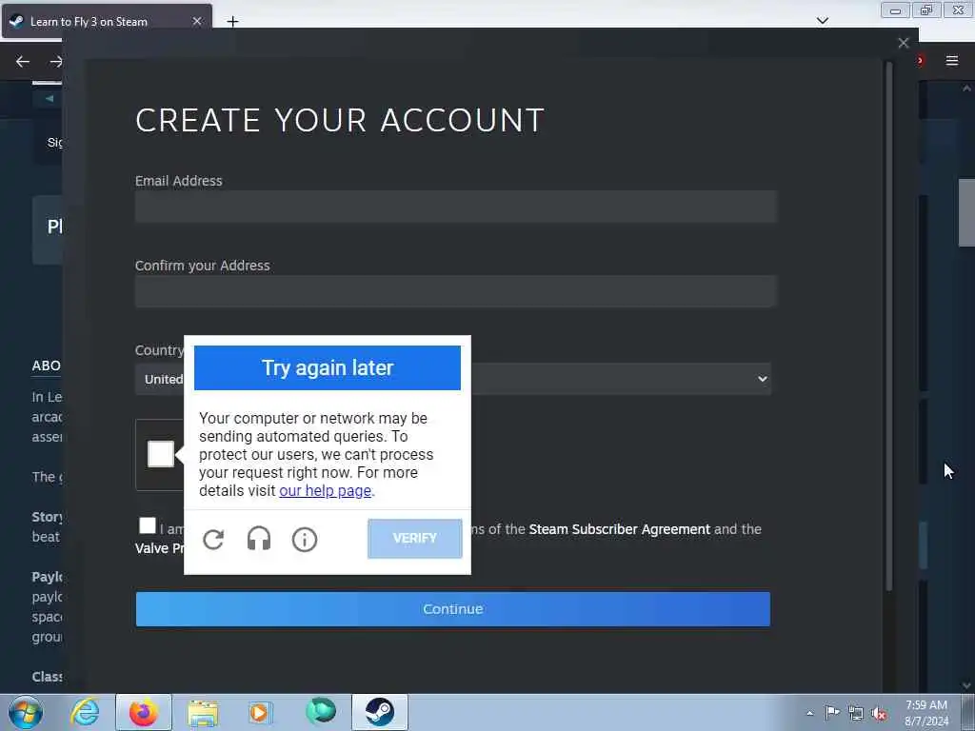Close the Create Your Account dialog

[904, 43]
